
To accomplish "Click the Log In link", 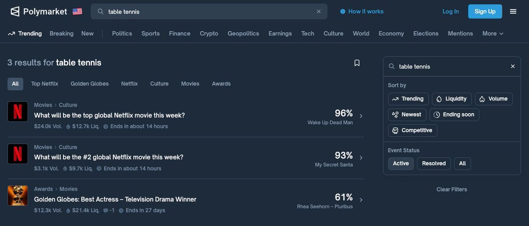I will (x=451, y=11).
